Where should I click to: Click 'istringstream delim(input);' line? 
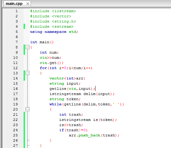pos(82,94)
